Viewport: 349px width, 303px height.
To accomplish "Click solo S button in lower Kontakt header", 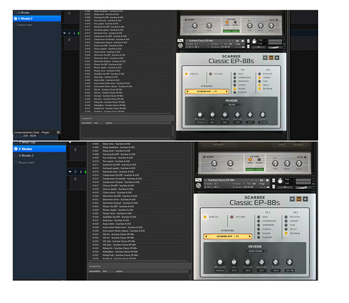I will [x=273, y=180].
